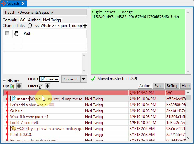Click the Filters funnel icon
This screenshot has height=144, width=194.
pyautogui.click(x=41, y=86)
